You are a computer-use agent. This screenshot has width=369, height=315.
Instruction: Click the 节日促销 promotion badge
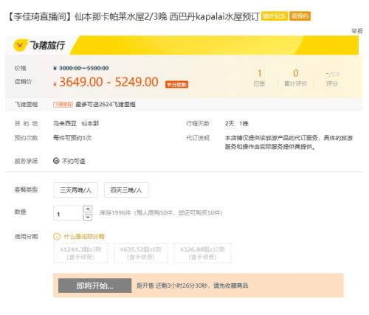click(x=176, y=85)
